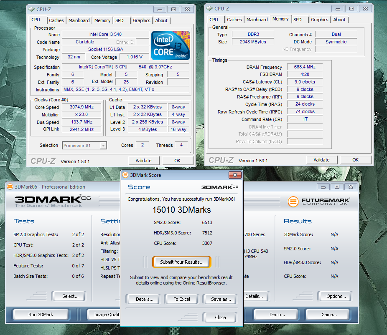Click the SM2.0 Score 6513 value
387x335 pixels.
tap(207, 222)
